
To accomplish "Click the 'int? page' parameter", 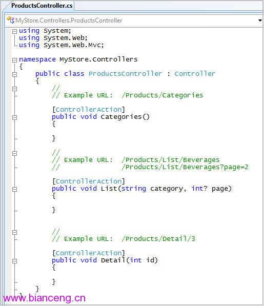I will (x=210, y=189).
